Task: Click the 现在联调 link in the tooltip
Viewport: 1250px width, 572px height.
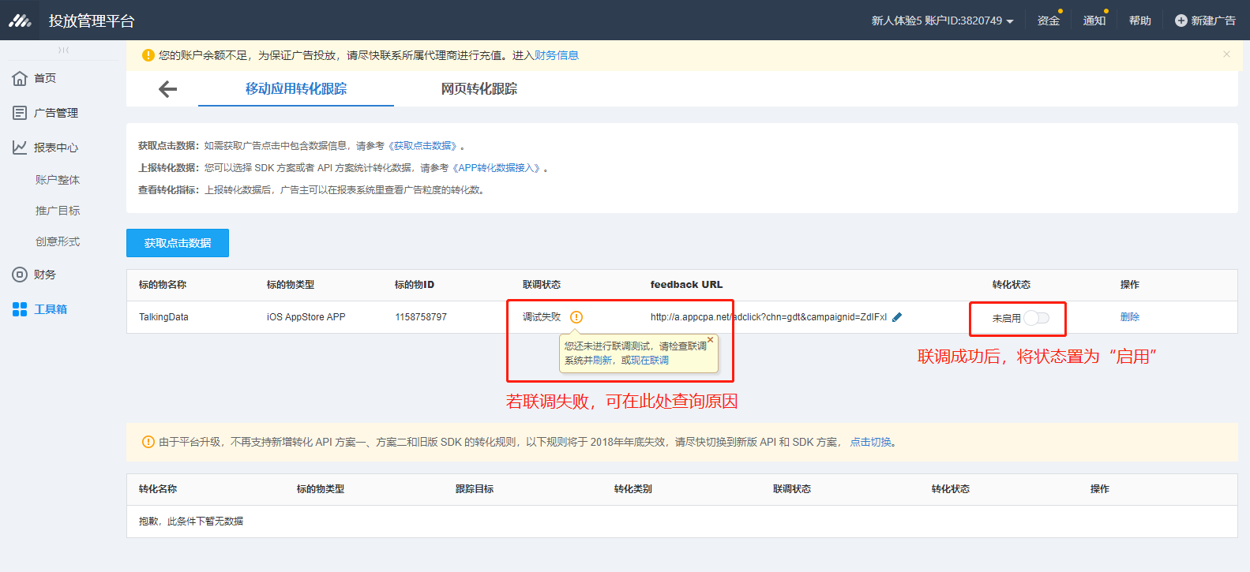Action: (650, 361)
